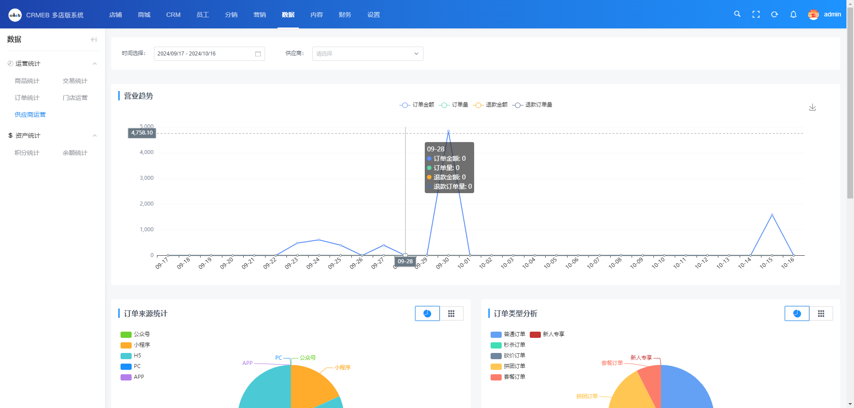Open the 供应商 dropdown selector

367,54
